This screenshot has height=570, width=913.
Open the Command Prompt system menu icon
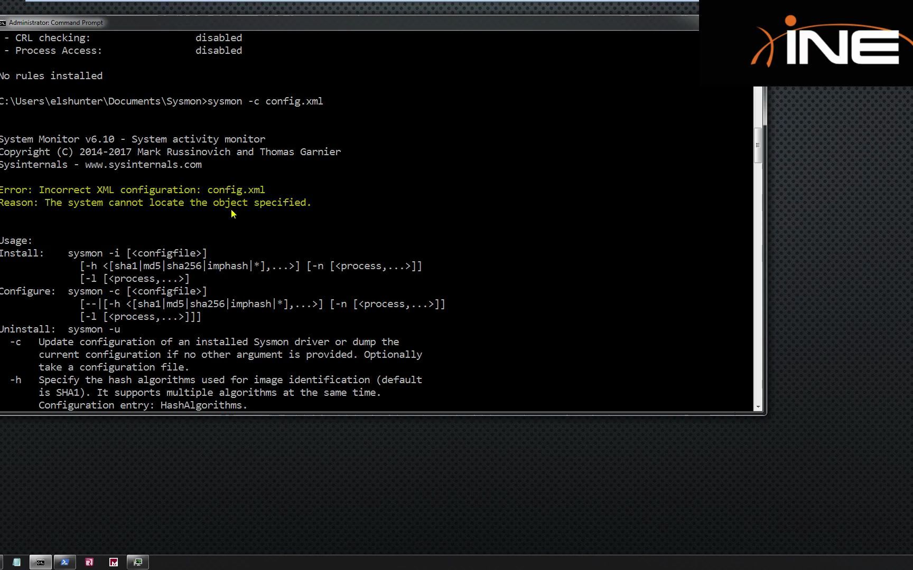coord(3,23)
